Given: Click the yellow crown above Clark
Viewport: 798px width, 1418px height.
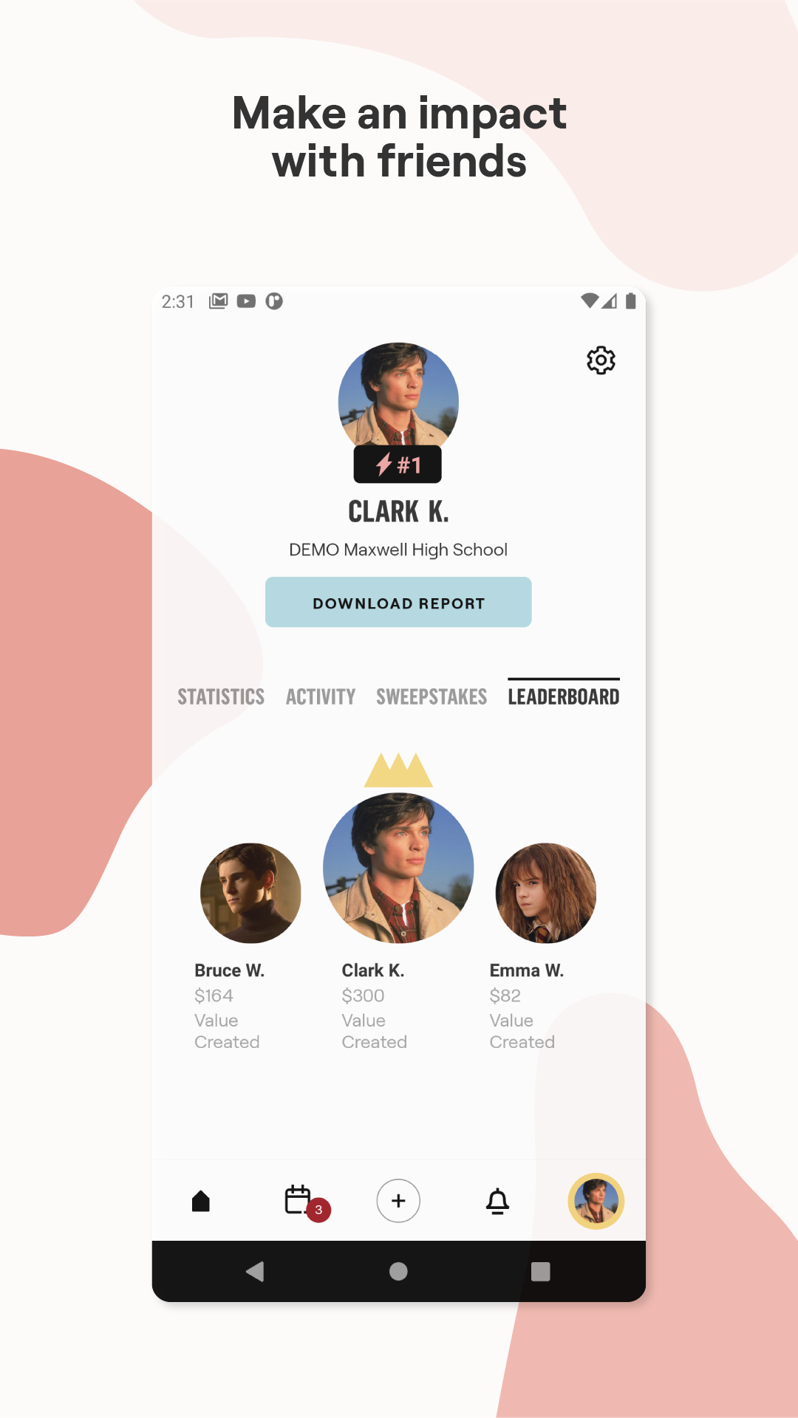Looking at the screenshot, I should coord(398,770).
